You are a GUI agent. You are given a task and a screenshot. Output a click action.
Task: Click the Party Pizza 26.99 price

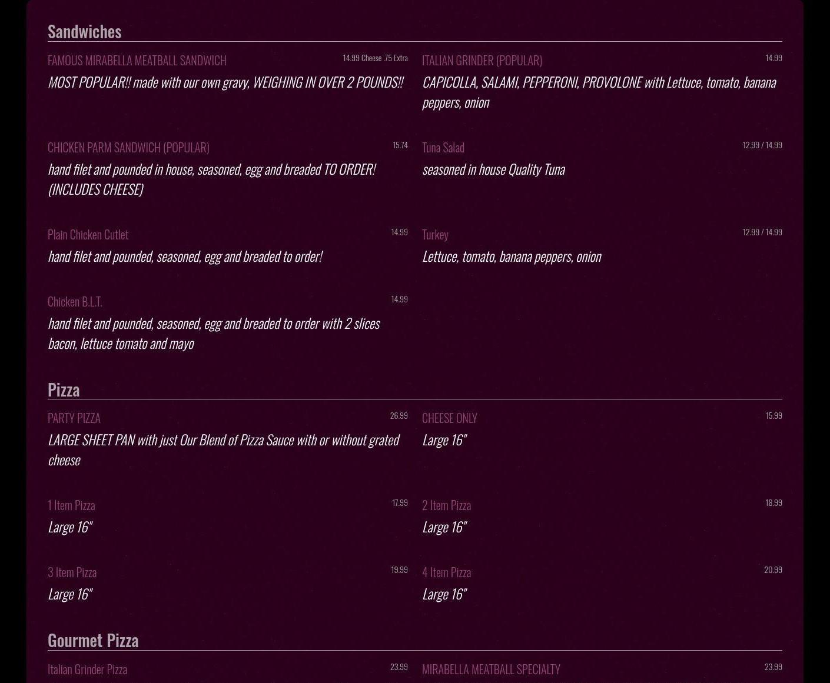click(x=399, y=416)
